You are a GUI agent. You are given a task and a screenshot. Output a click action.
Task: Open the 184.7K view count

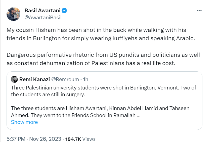coord(73,139)
